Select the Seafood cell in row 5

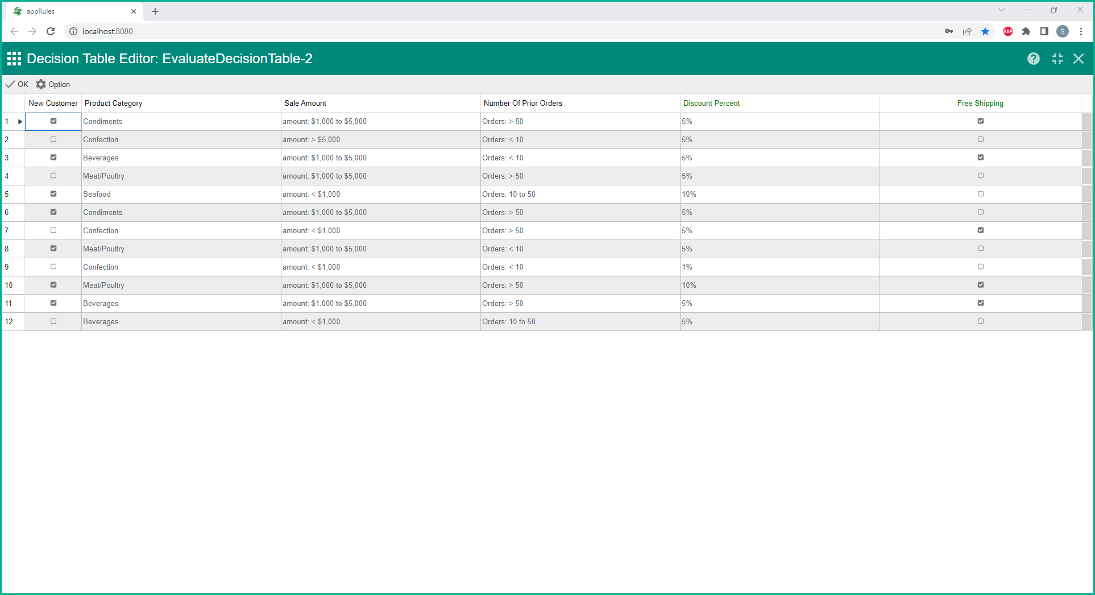click(x=181, y=194)
